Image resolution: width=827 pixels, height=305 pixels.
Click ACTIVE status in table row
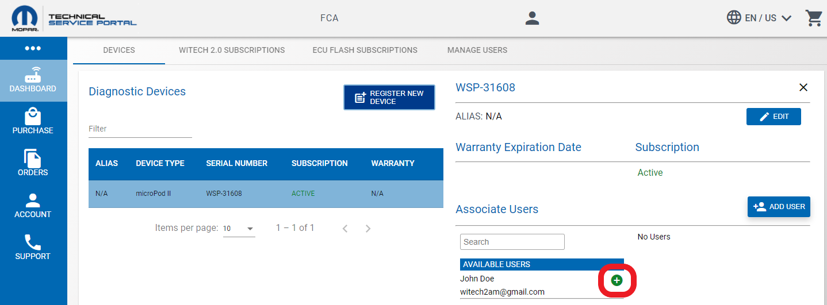coord(303,194)
